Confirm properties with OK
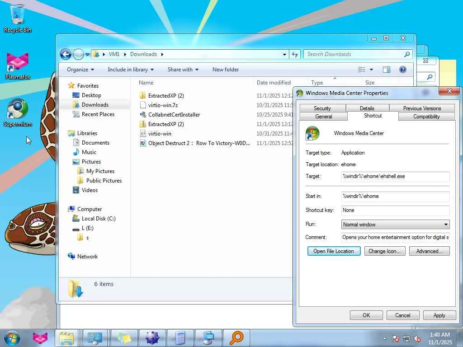 click(366, 315)
